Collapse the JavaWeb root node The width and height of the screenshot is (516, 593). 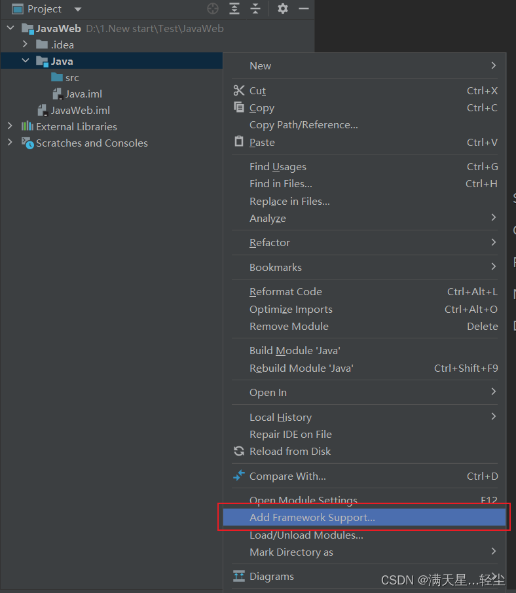[10, 27]
